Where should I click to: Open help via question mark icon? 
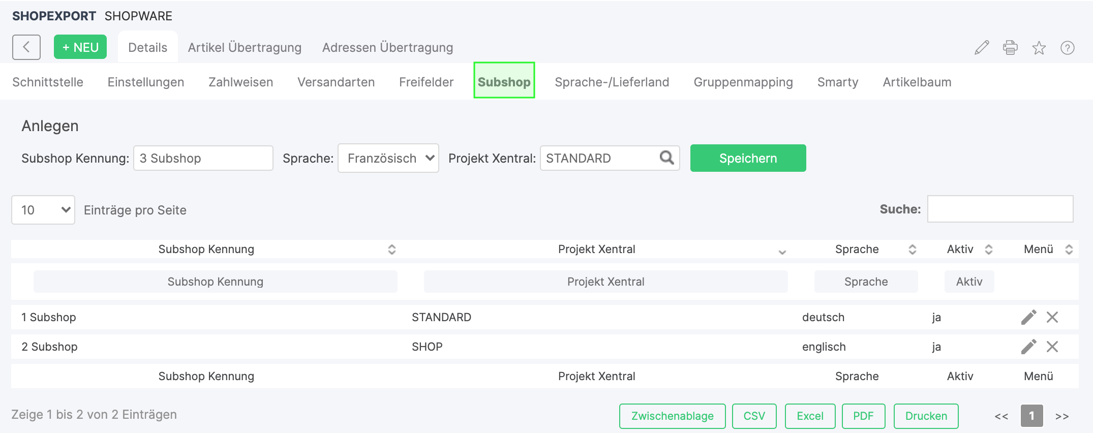1067,48
